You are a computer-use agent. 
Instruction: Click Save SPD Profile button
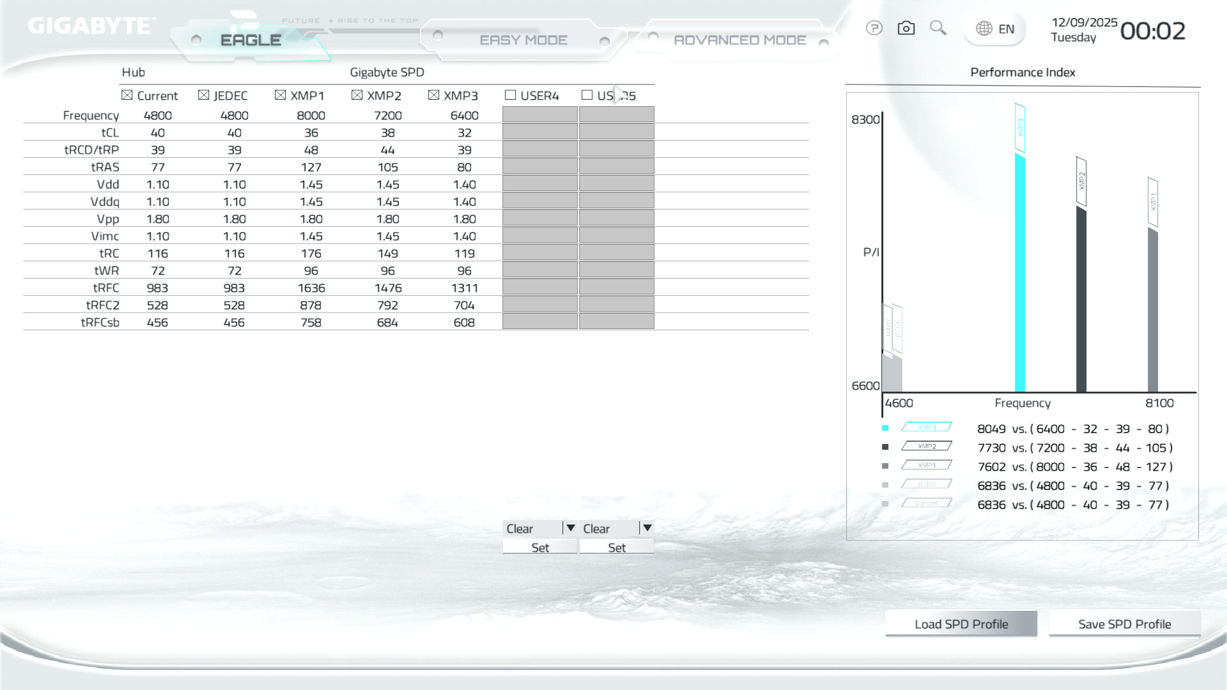point(1124,624)
